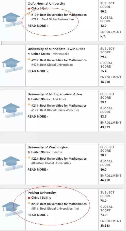Screen dimensions: 126x231
Task: Open the Qufu Normal University title link
Action: click(x=46, y=4)
